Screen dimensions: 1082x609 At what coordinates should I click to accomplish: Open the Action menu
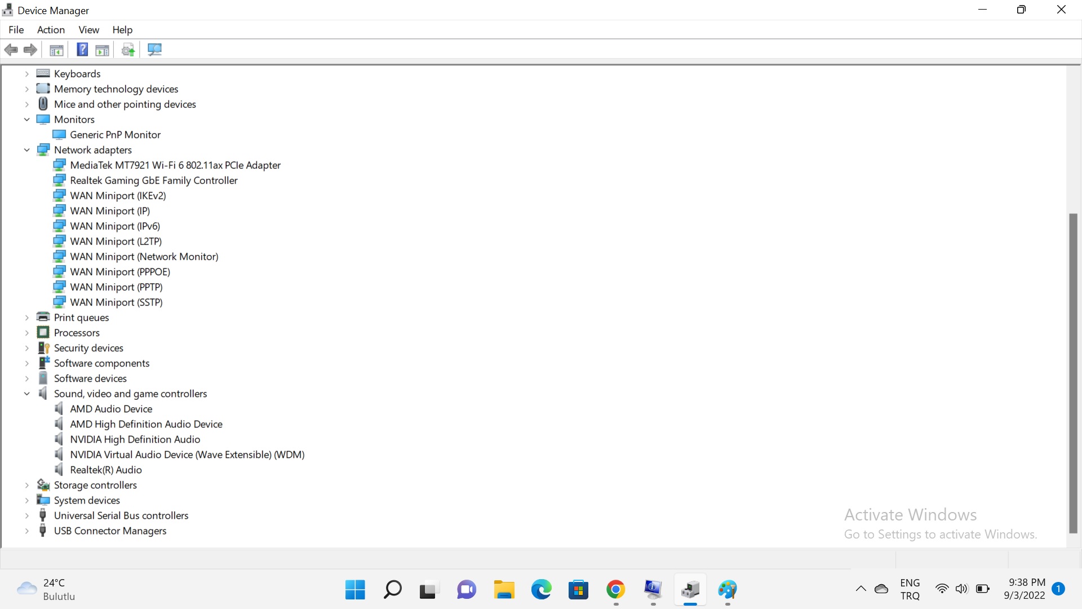coord(51,30)
